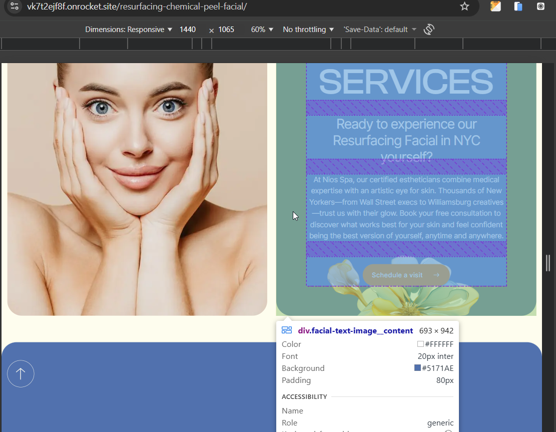556x432 pixels.
Task: Click the 'generic' role value
Action: [x=440, y=423]
